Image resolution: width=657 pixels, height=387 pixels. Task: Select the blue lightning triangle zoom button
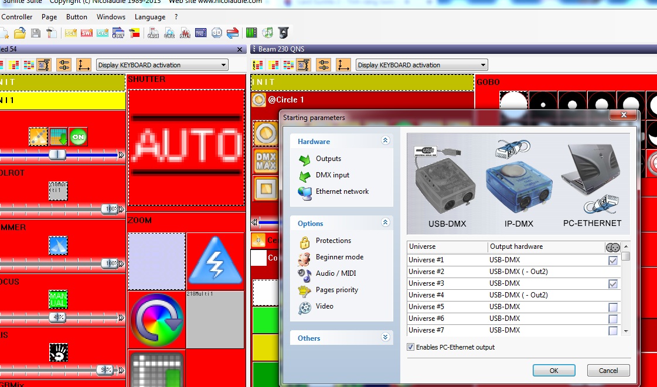216,261
